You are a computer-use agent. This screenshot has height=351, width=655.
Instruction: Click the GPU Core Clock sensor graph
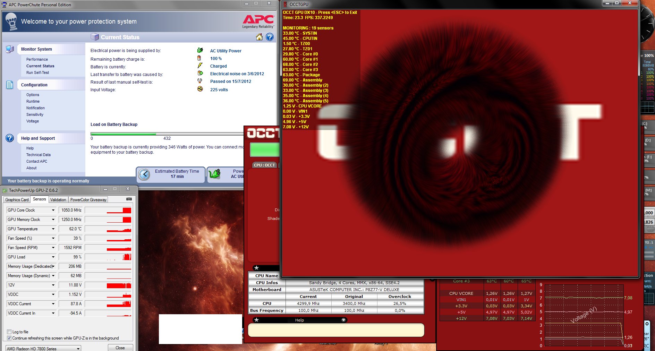click(x=108, y=210)
